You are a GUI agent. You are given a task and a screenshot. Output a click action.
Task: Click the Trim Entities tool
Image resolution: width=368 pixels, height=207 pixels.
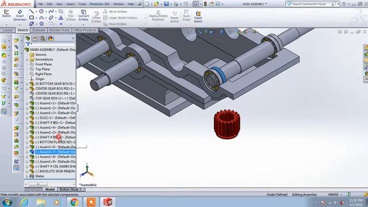[x=71, y=16]
